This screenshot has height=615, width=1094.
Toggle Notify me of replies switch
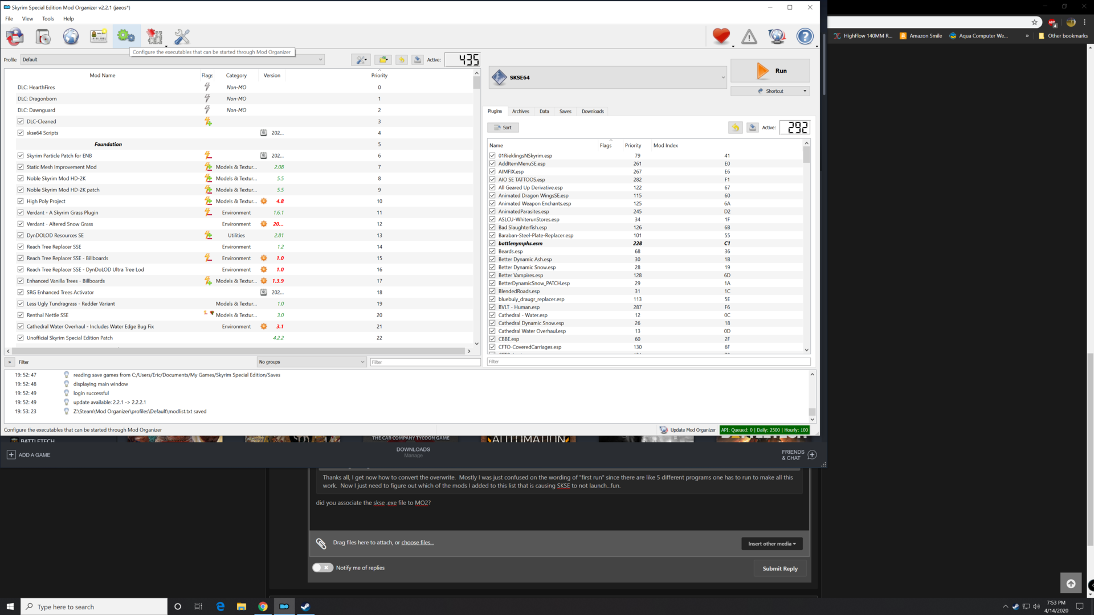323,568
